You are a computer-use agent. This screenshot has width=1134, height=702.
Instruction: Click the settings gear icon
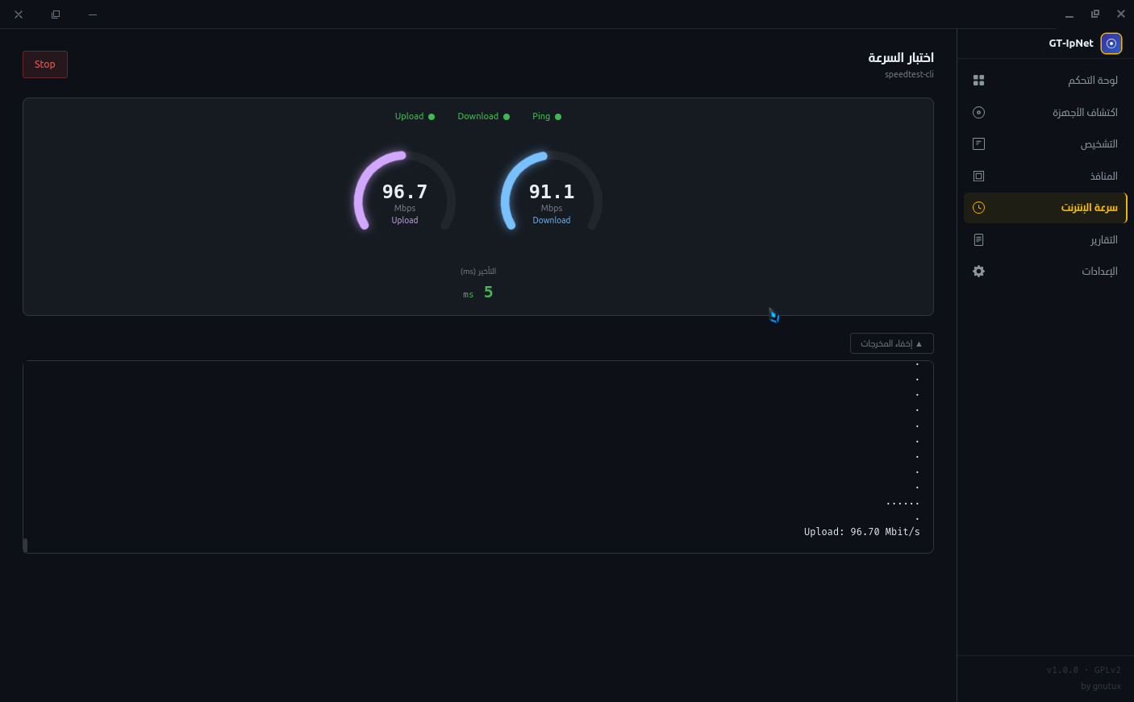click(x=978, y=272)
